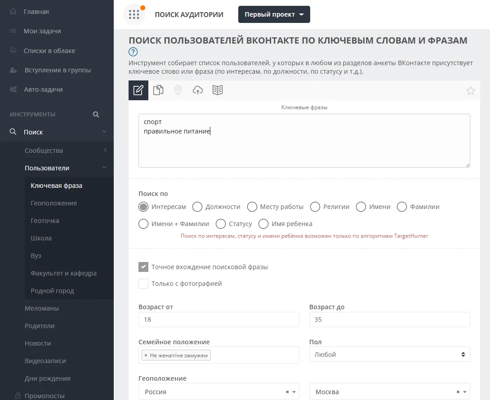
Task: Select the manual input edit tab icon
Action: (x=138, y=90)
